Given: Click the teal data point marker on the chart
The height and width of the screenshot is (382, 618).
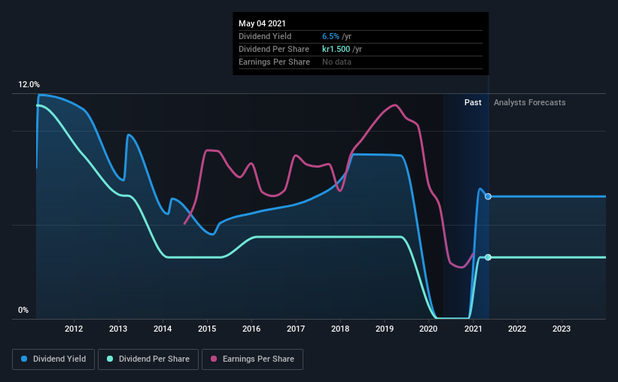Looking at the screenshot, I should coord(488,257).
